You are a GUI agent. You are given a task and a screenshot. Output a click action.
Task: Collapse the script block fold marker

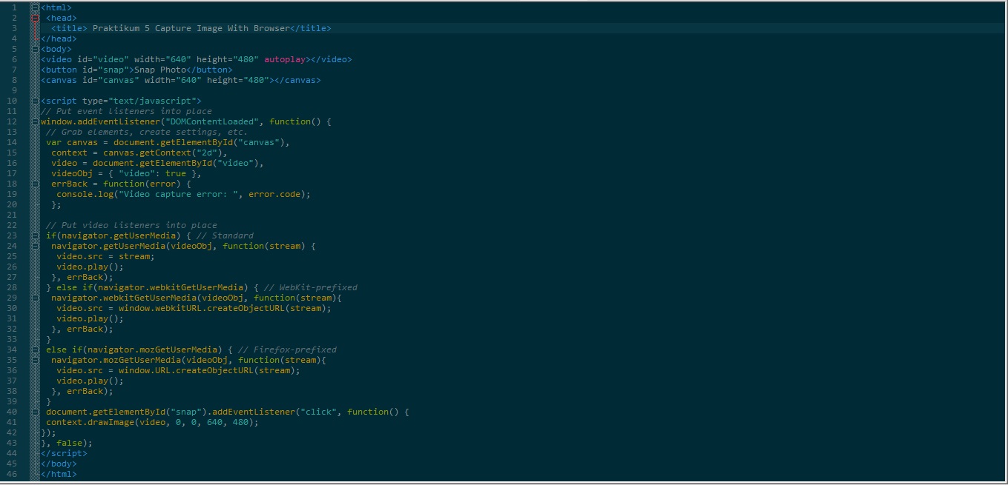(33, 100)
